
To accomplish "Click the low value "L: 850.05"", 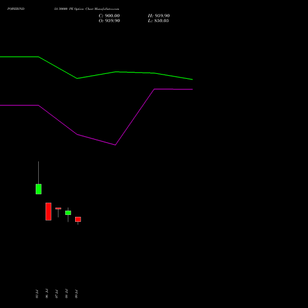I will (158, 21).
